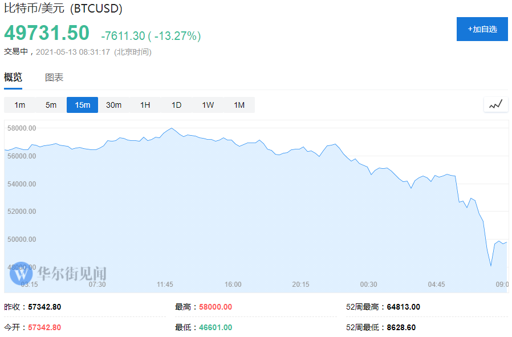This screenshot has width=512, height=337.
Task: Select the 1m interval
Action: (x=20, y=105)
